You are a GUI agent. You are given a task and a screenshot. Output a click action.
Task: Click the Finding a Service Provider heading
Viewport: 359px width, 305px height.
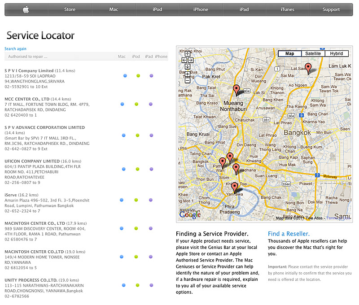pos(212,234)
